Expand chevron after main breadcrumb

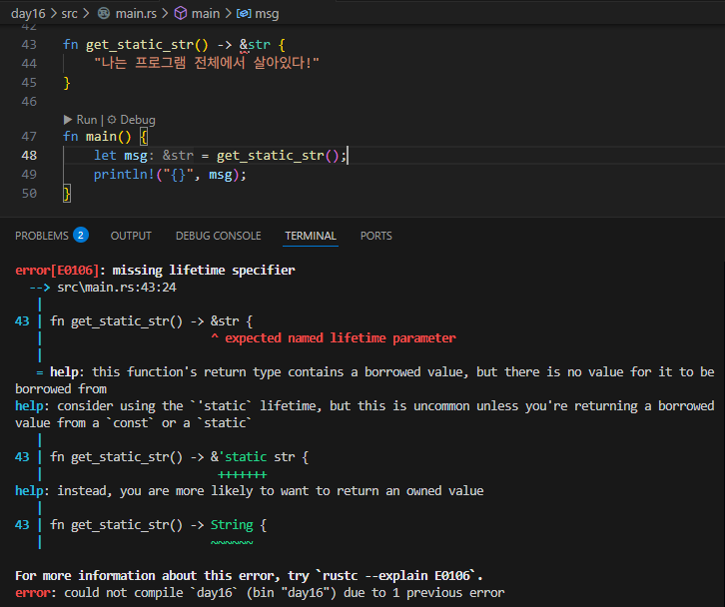tap(228, 13)
